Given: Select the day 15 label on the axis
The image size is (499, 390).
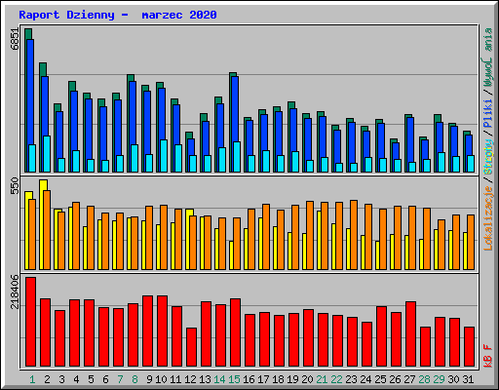Looking at the screenshot, I should pos(234,379).
